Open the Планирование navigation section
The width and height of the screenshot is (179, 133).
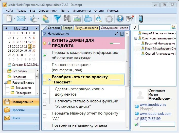click(x=21, y=102)
